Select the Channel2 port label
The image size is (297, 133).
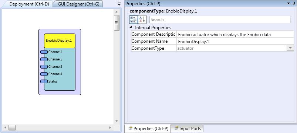(55, 59)
